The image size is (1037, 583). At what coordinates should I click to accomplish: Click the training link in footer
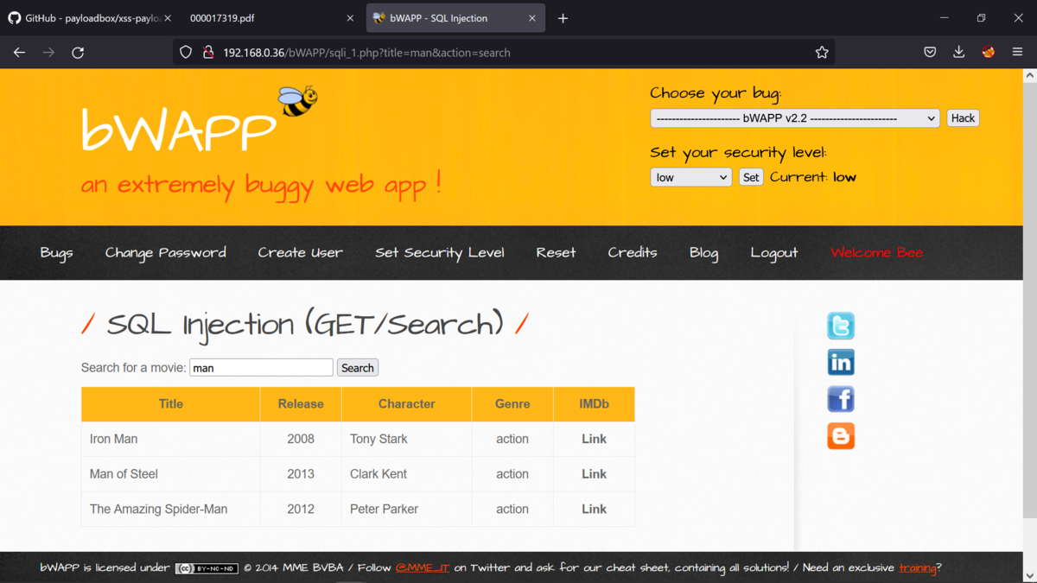click(917, 568)
